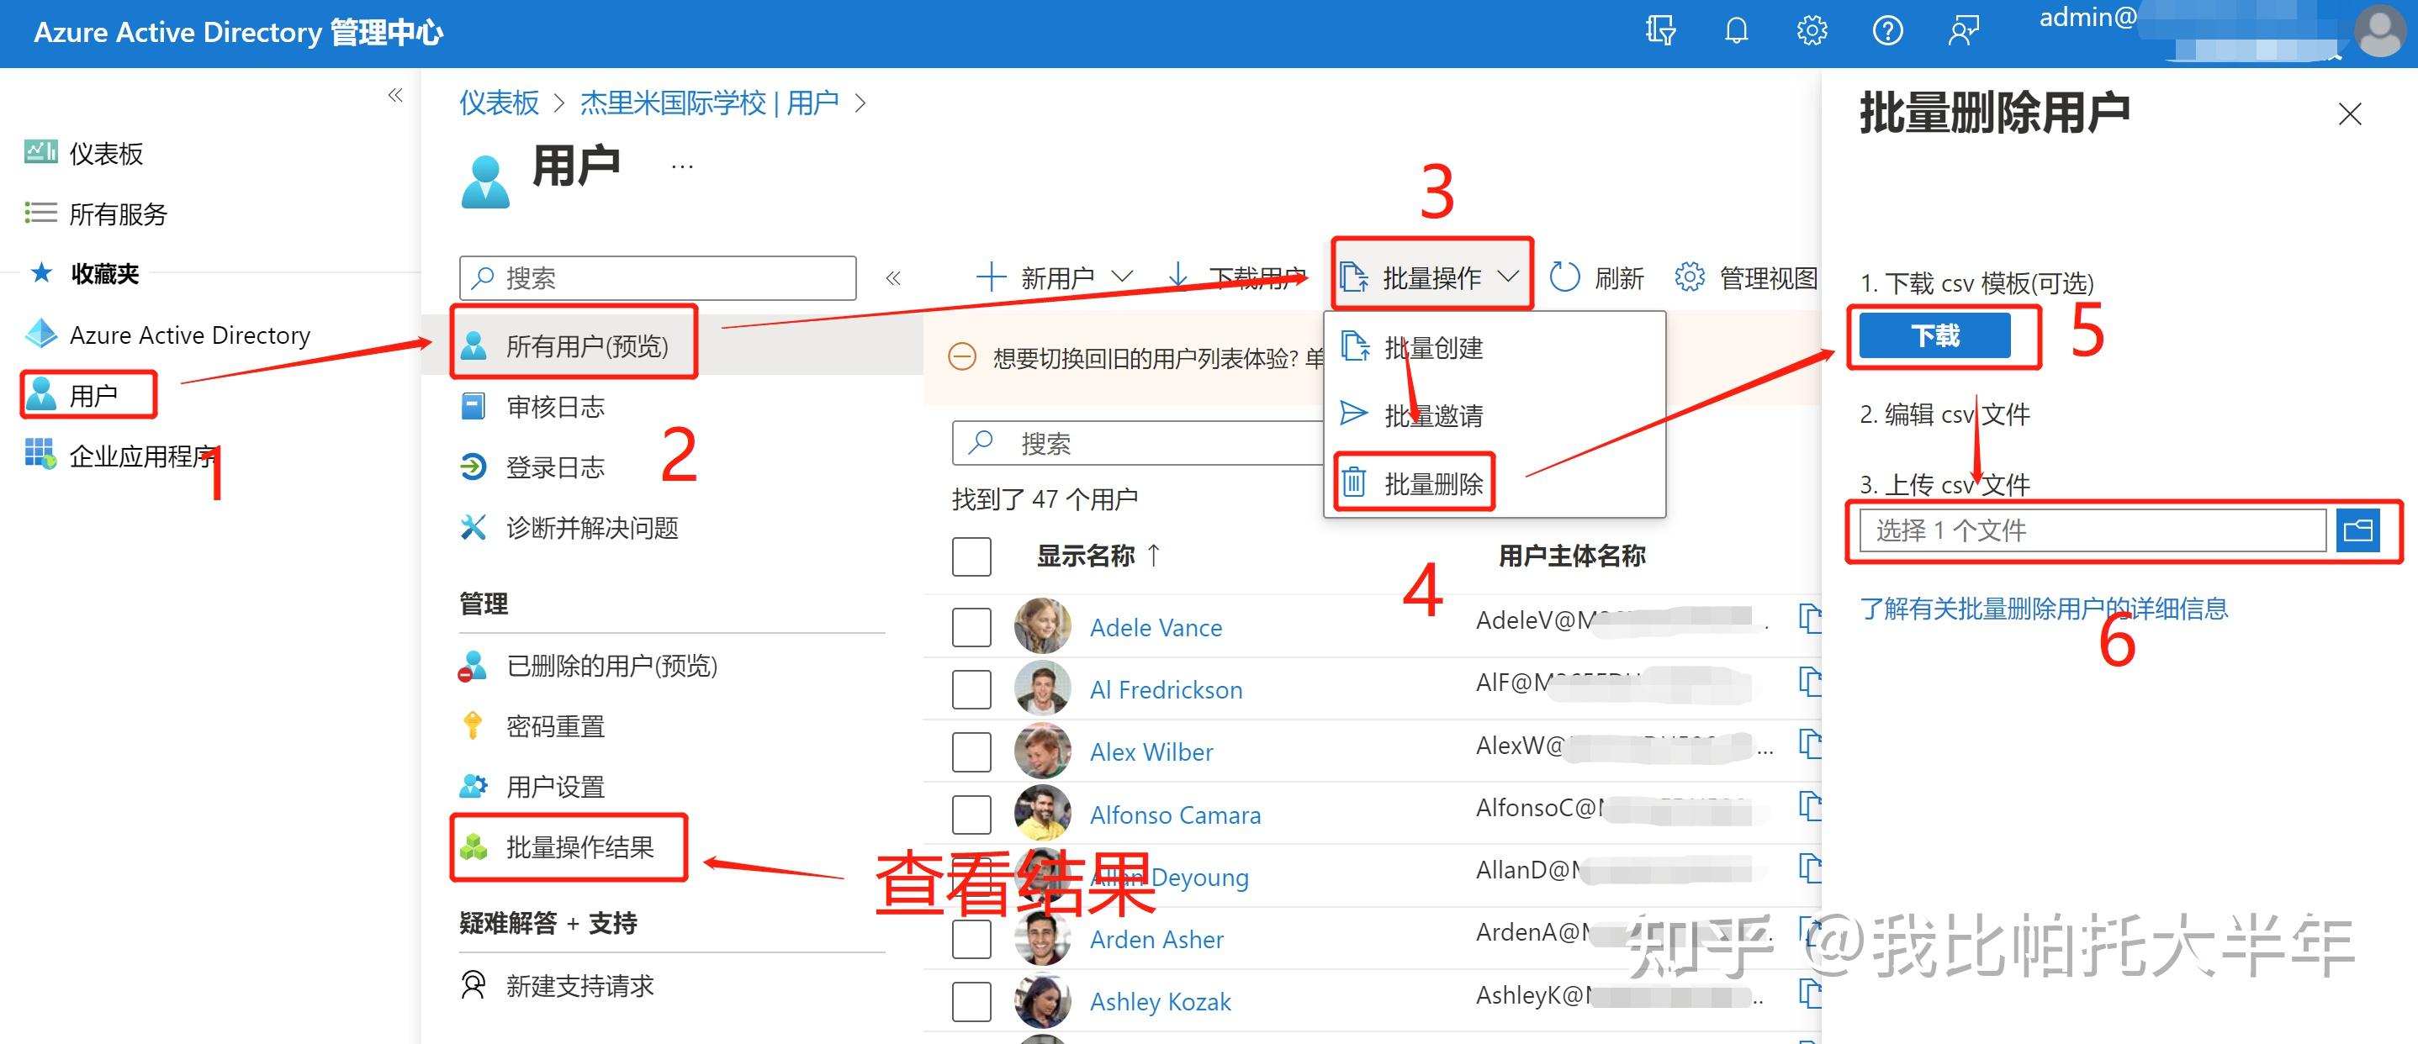This screenshot has width=2418, height=1044.
Task: Open 了解有关批量删除用户的详细信息 link
Action: tap(2044, 608)
